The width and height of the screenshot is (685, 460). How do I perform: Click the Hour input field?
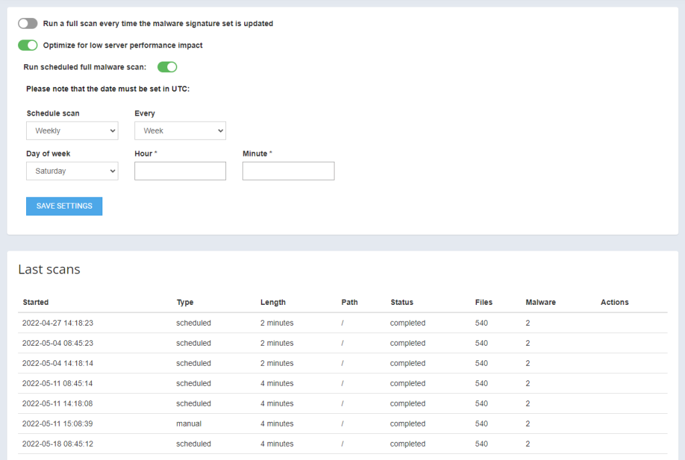tap(180, 170)
